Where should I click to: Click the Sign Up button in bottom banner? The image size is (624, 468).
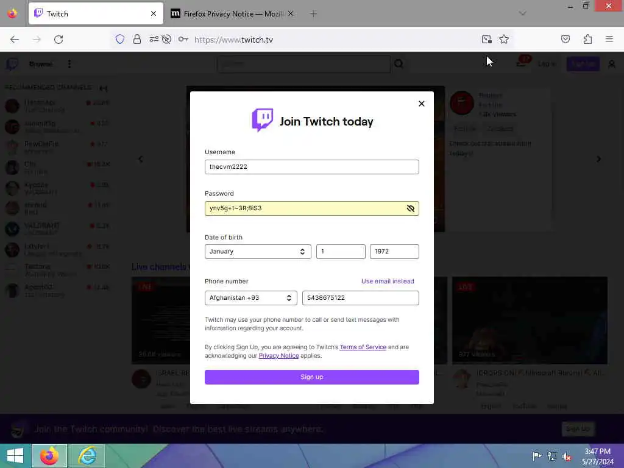click(x=578, y=429)
